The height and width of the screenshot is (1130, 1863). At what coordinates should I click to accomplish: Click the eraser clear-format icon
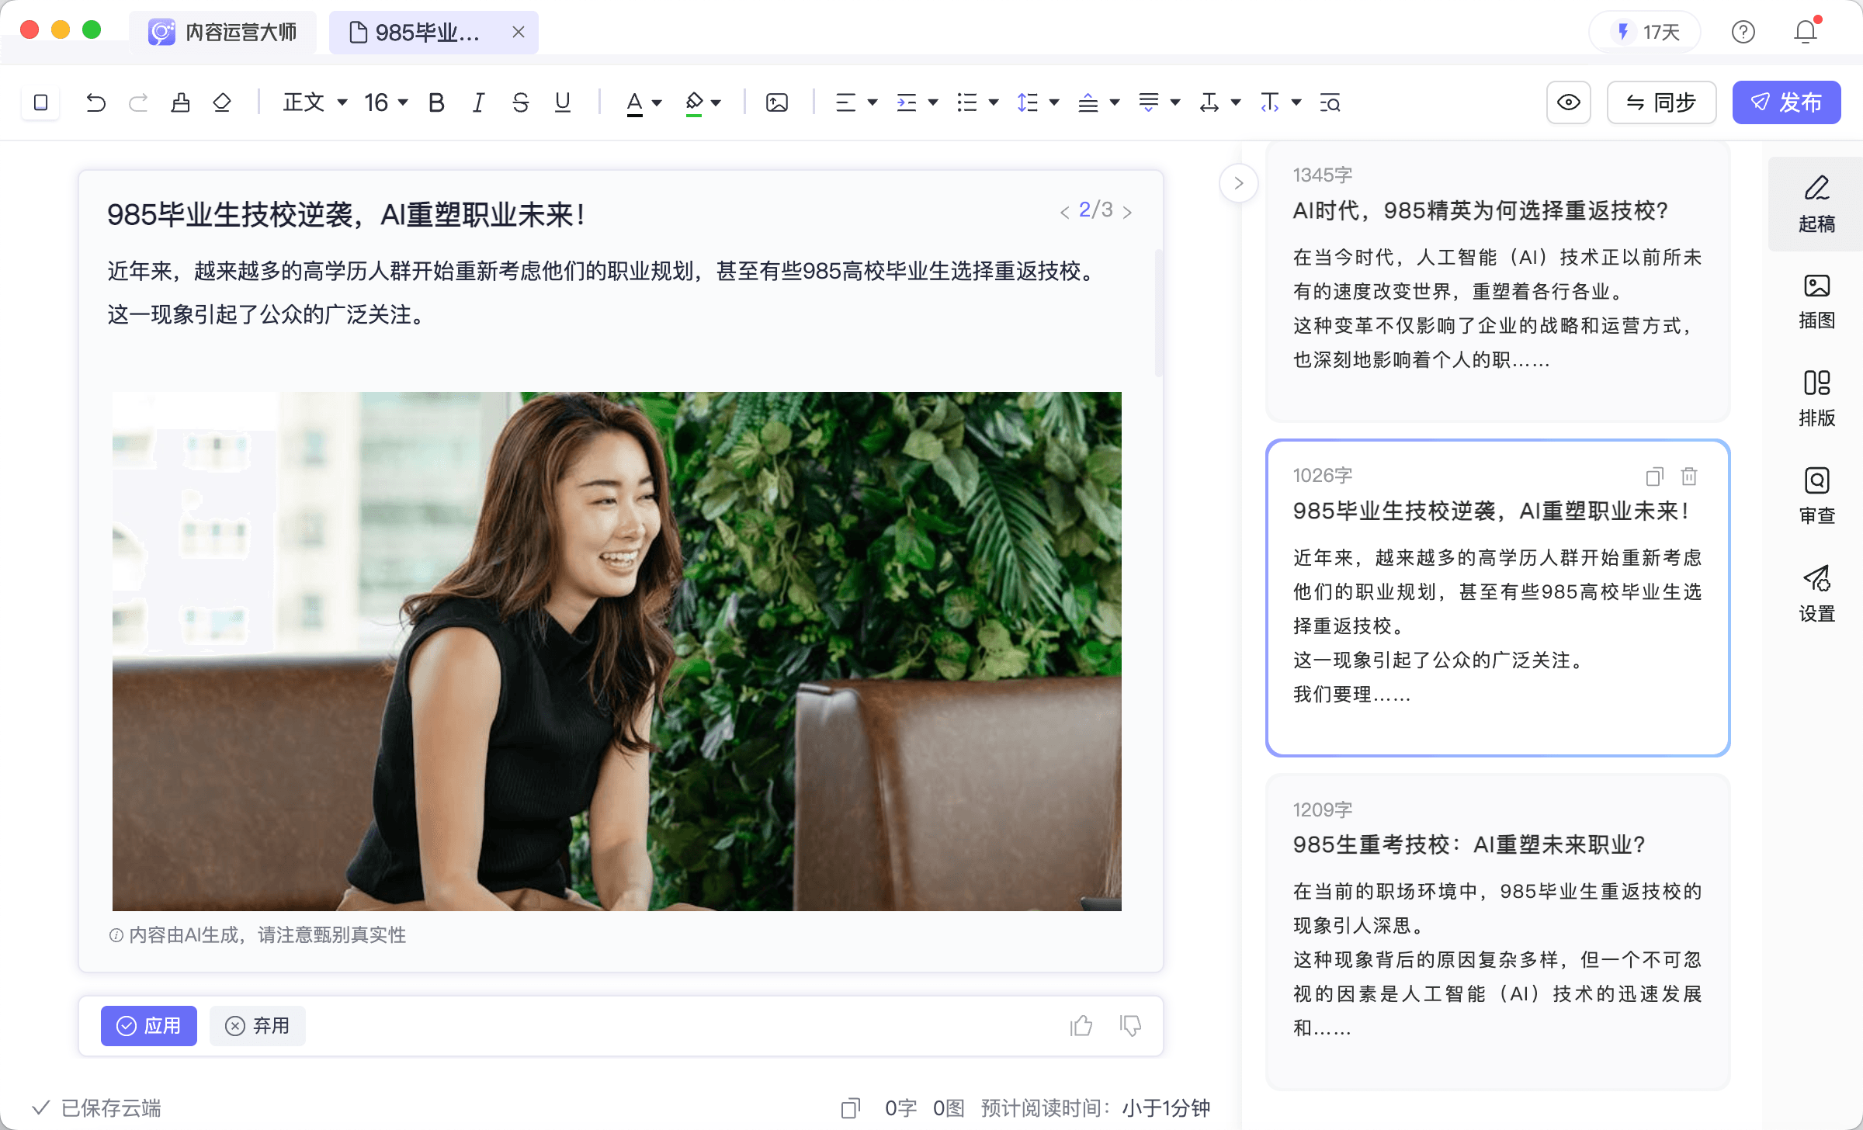tap(222, 102)
